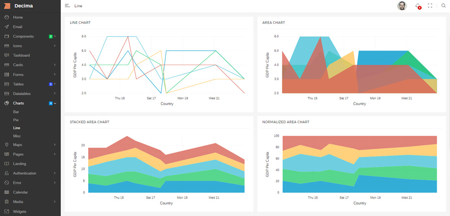Toggle the sidebar with hamburger menu icon
Screen dimensions: 450x216
pos(67,6)
